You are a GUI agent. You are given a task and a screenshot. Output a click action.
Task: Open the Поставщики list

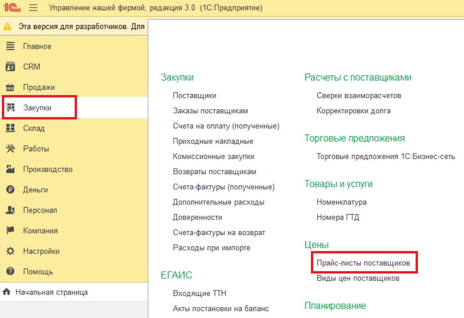[194, 96]
